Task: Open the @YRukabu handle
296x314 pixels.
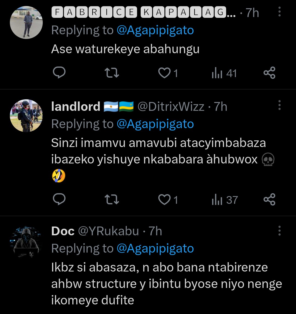Action: point(109,231)
